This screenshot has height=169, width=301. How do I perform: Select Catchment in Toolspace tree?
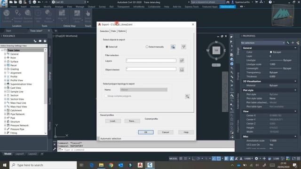click(16, 110)
